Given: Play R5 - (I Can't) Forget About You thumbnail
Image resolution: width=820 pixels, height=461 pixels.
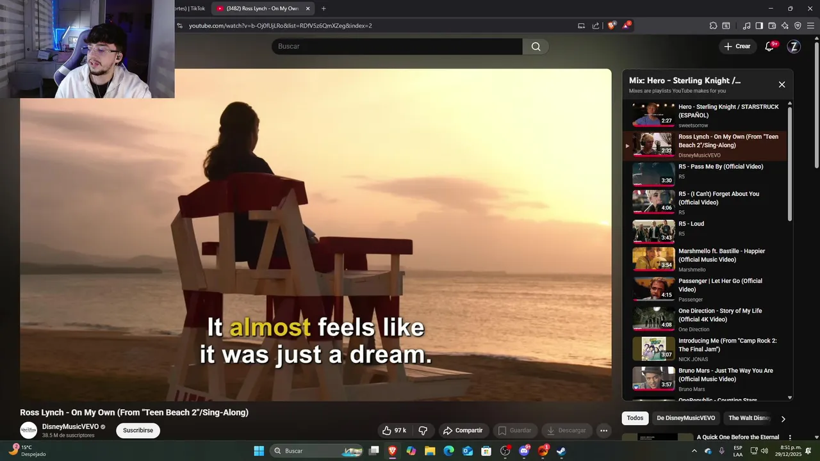Looking at the screenshot, I should (x=653, y=202).
